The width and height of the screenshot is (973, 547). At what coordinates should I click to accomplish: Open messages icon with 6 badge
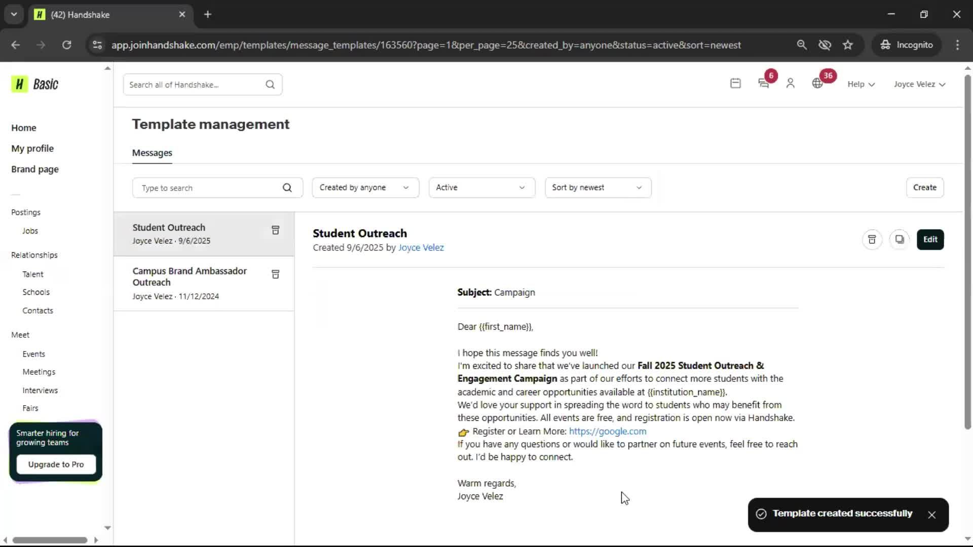click(x=764, y=84)
